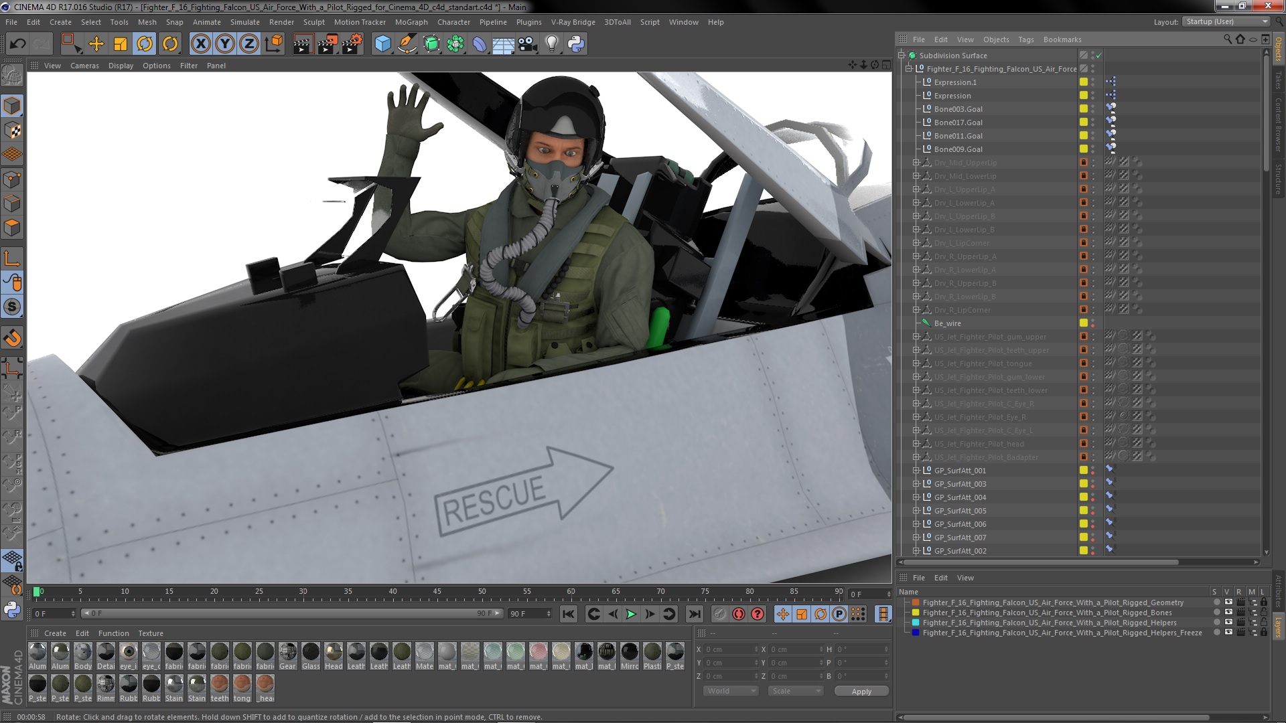Collapse the Subdivision Surface tree node
This screenshot has width=1286, height=723.
[x=902, y=56]
